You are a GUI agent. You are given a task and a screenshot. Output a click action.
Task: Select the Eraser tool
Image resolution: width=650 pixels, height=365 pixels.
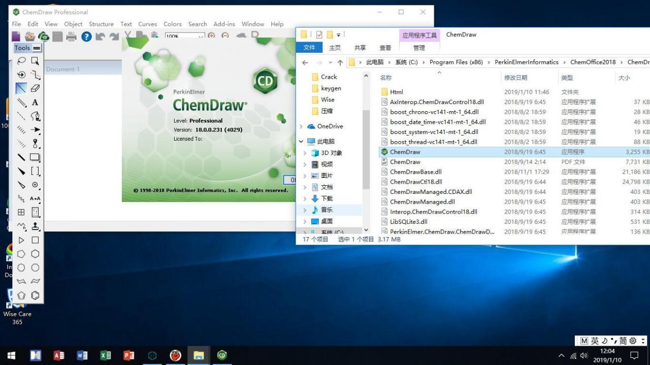35,88
